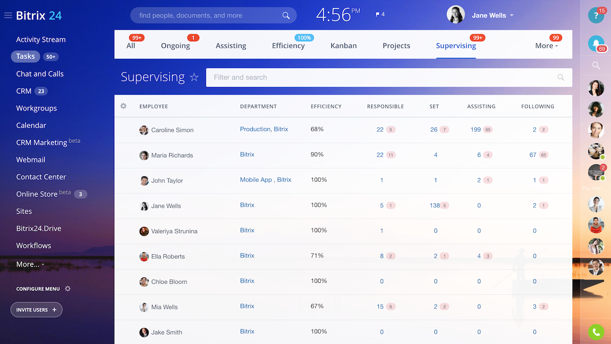The image size is (611, 344).
Task: Star the Supervising page as favorite
Action: click(x=194, y=78)
